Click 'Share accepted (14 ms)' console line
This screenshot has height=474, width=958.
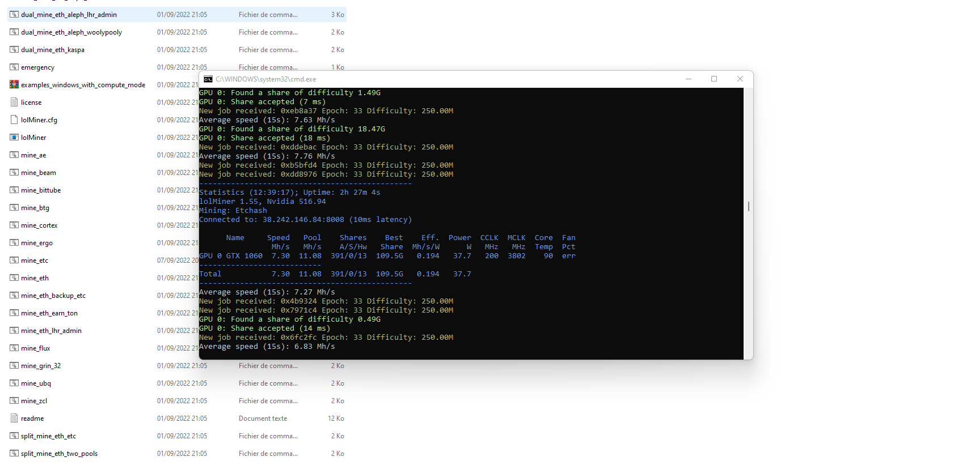click(x=265, y=328)
